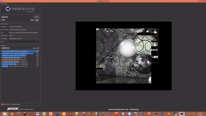This screenshot has width=206, height=116.
Task: Click the render preview image
Action: [x=124, y=56]
